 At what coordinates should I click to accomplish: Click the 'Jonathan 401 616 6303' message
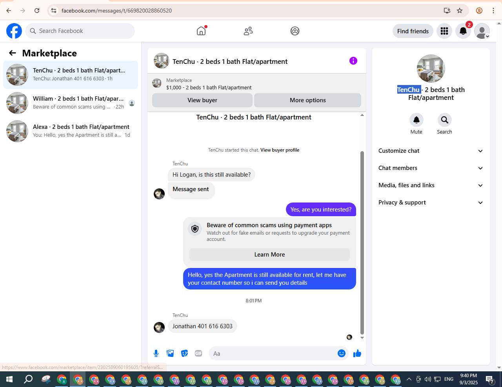202,326
